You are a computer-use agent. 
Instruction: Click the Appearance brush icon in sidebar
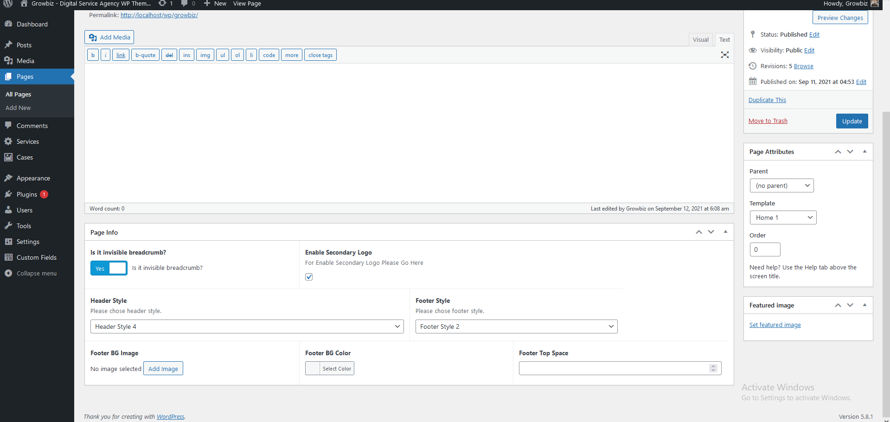8,178
